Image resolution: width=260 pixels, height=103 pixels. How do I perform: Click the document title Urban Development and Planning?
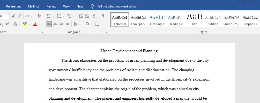click(x=129, y=51)
